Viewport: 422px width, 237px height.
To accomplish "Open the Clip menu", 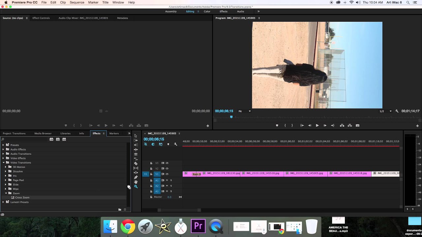I will (63, 2).
